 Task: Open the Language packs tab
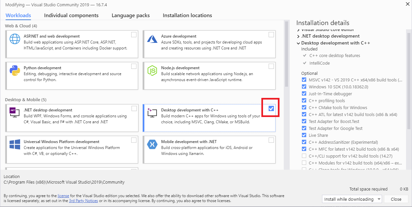(131, 15)
